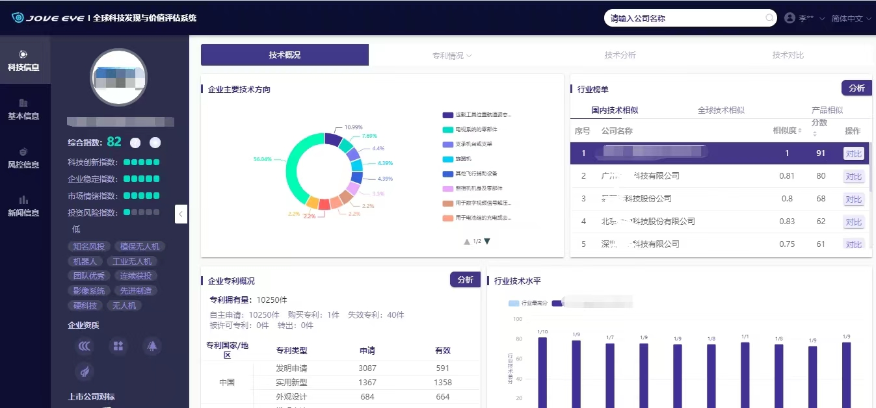This screenshot has height=408, width=876.
Task: Toggle the 其他飞行辅助设备 legend series
Action: click(470, 173)
